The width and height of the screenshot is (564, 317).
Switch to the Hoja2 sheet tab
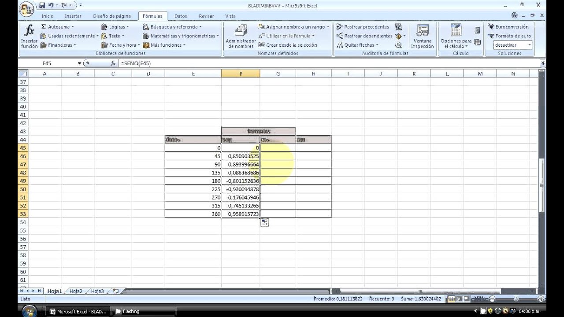point(76,291)
